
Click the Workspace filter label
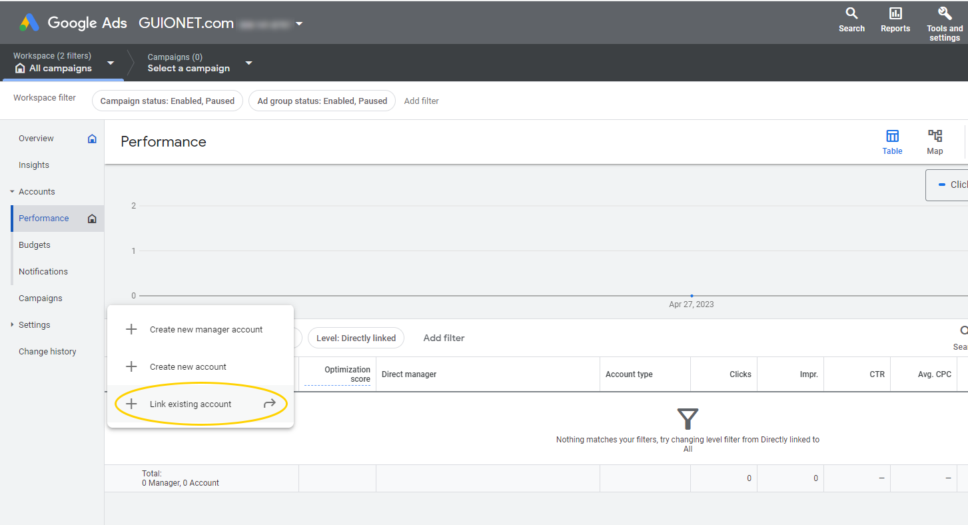pyautogui.click(x=45, y=98)
